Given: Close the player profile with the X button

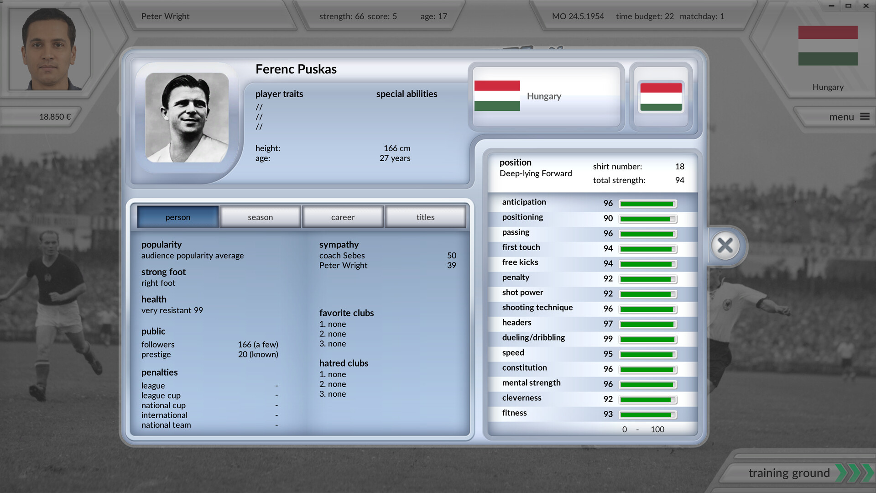Looking at the screenshot, I should (x=725, y=246).
